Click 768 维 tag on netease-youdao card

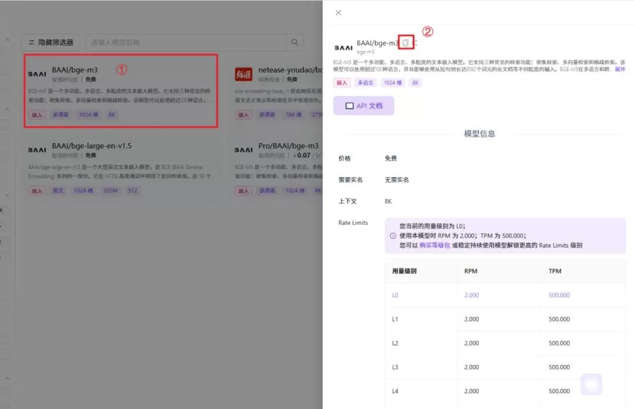pos(293,115)
